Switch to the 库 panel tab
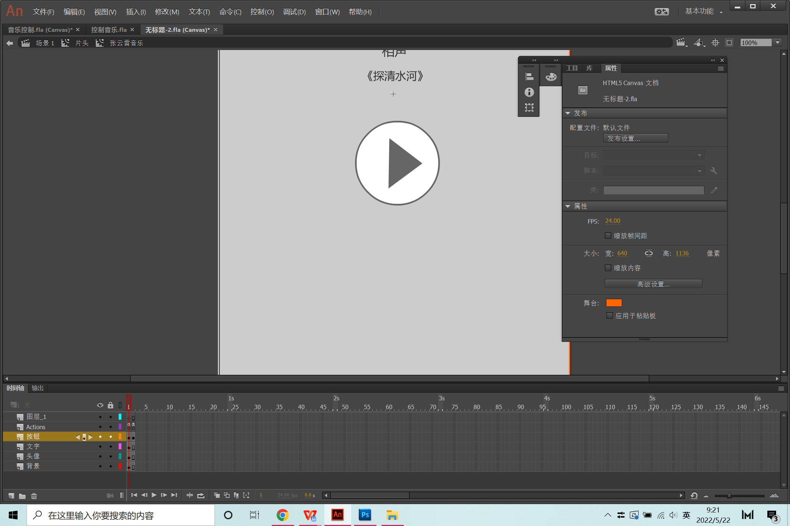The width and height of the screenshot is (790, 526). [x=590, y=68]
